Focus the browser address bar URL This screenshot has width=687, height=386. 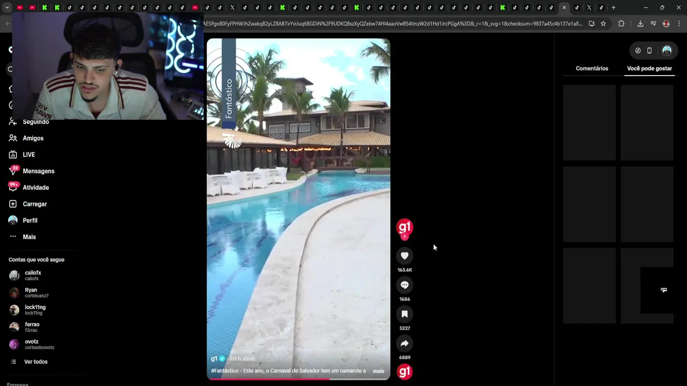click(393, 24)
